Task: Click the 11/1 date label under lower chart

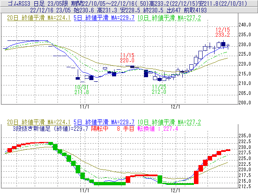Action: 84,191
